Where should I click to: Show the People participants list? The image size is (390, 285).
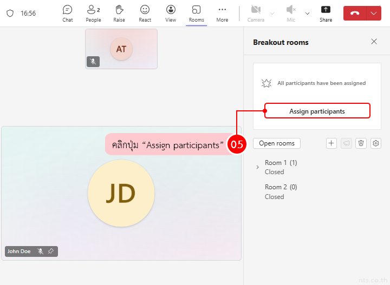[93, 13]
